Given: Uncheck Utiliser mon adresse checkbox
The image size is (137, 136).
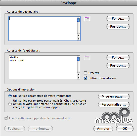Looking at the screenshot, I should 85,78.
